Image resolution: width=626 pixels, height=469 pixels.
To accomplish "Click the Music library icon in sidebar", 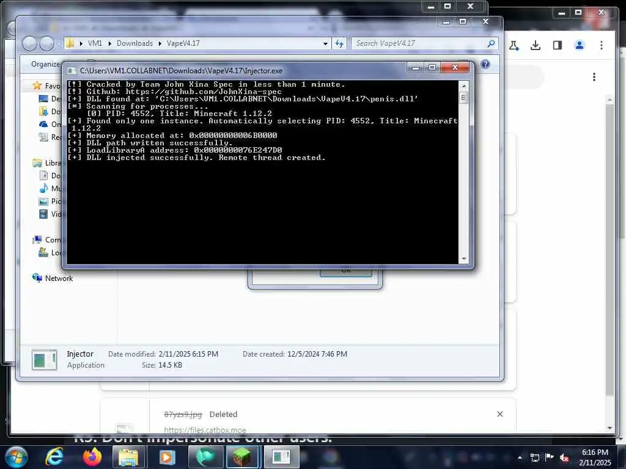I will [x=43, y=188].
